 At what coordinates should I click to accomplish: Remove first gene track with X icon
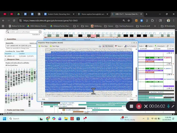173,53
